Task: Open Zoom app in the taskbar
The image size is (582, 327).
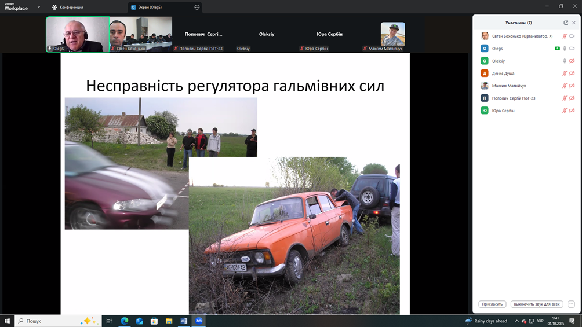Action: click(x=199, y=321)
